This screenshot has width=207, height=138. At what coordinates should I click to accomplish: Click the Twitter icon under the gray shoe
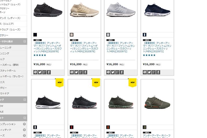click(x=113, y=72)
